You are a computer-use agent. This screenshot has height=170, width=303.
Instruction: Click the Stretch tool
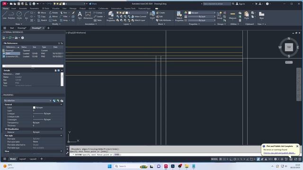tap(42, 20)
